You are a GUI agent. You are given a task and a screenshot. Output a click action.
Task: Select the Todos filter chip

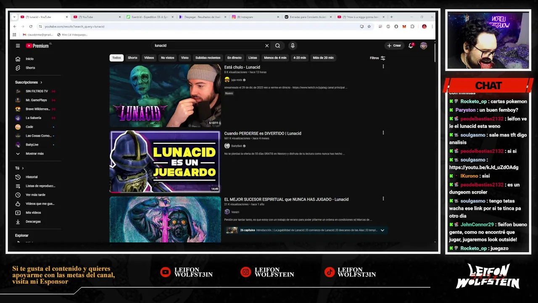[x=116, y=58]
